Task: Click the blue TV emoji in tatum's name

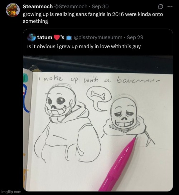Action: click(x=69, y=37)
